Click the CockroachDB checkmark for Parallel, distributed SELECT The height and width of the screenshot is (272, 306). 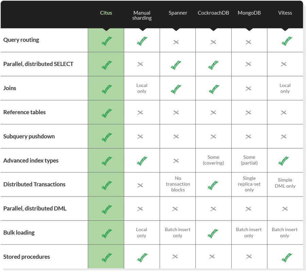[x=213, y=65]
